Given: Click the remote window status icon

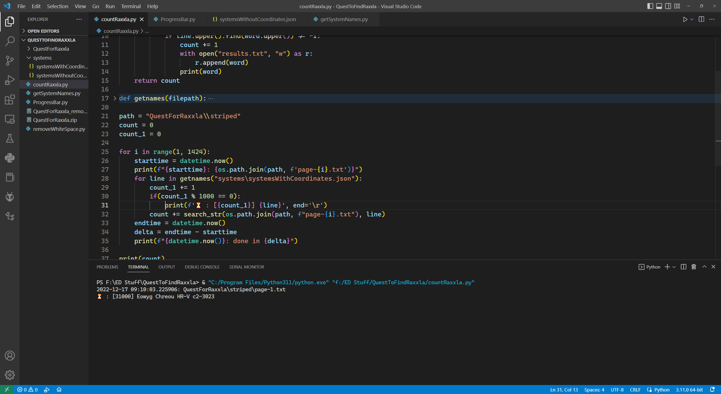Looking at the screenshot, I should [x=7, y=389].
